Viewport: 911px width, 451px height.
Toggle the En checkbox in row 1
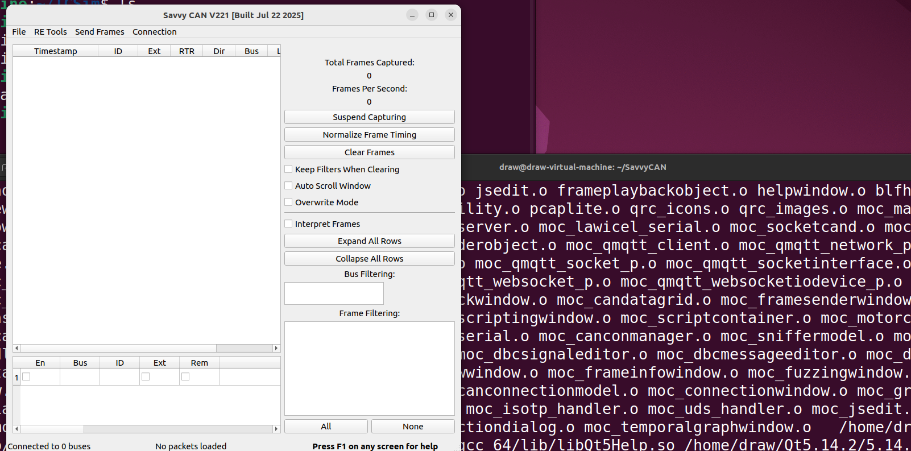[26, 376]
